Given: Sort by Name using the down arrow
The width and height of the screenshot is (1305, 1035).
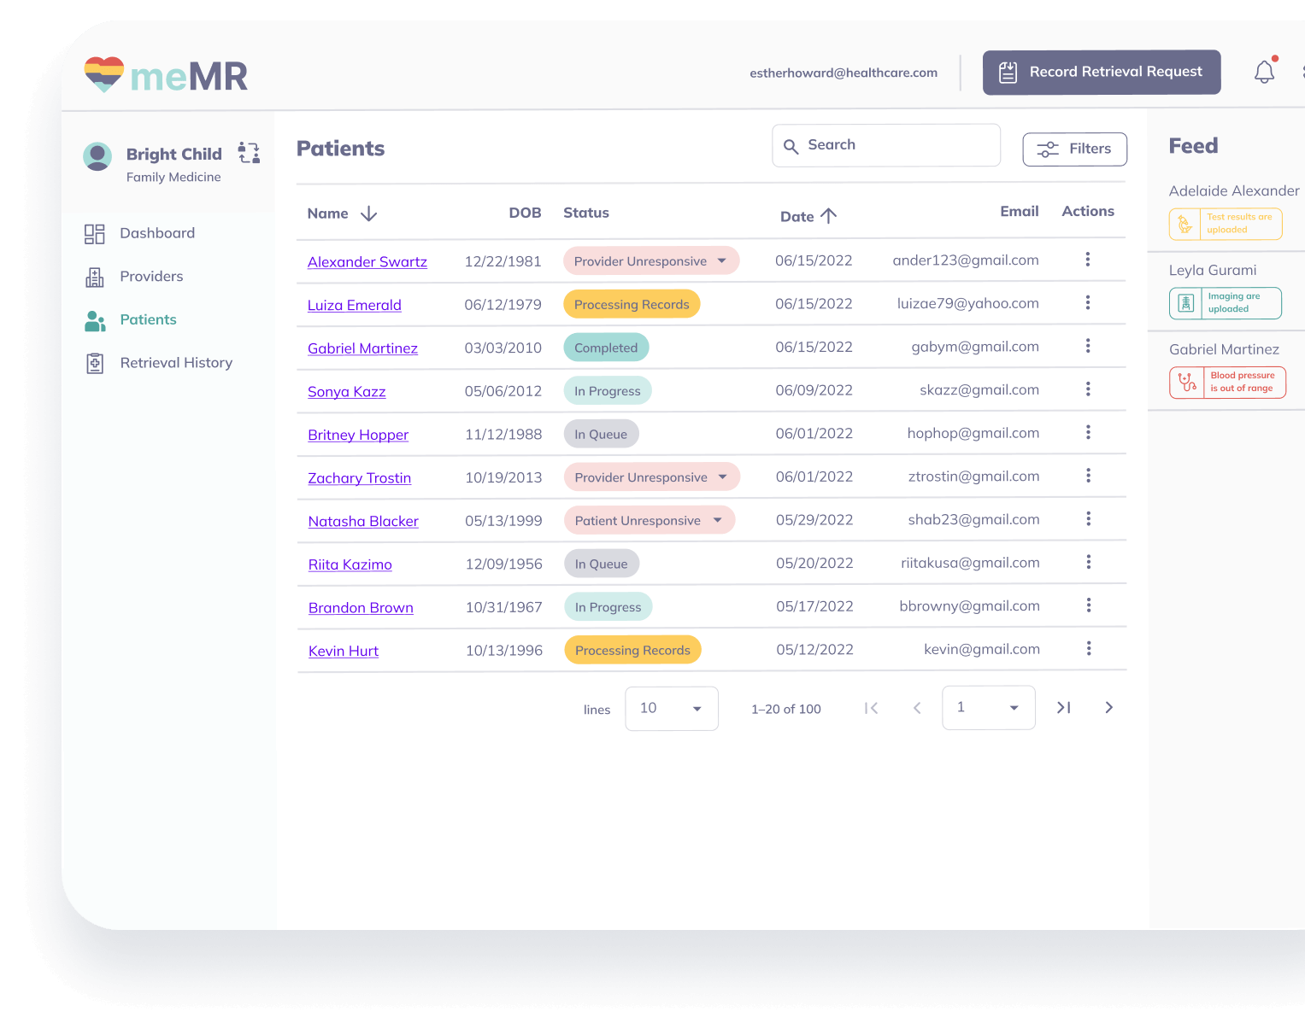Looking at the screenshot, I should tap(368, 213).
